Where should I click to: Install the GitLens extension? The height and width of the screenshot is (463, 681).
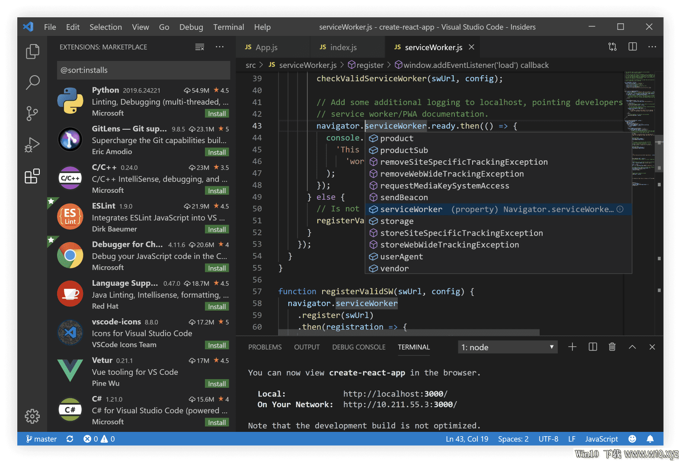pyautogui.click(x=217, y=152)
